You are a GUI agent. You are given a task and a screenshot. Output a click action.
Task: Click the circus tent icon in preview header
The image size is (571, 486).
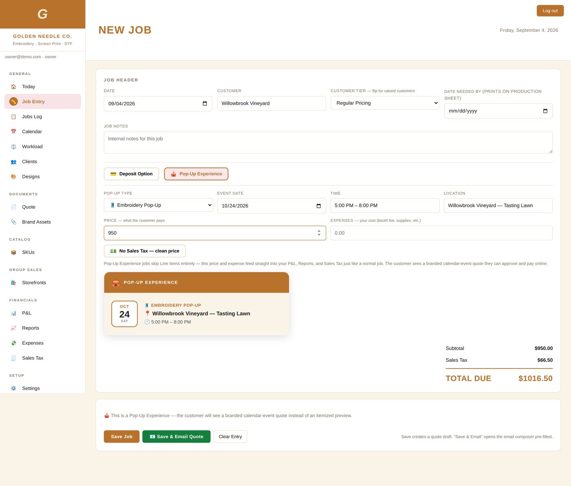pyautogui.click(x=116, y=283)
